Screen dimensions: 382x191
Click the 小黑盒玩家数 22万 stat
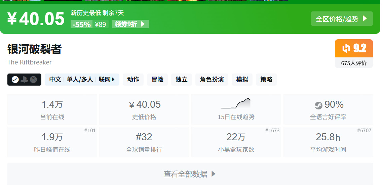236,142
